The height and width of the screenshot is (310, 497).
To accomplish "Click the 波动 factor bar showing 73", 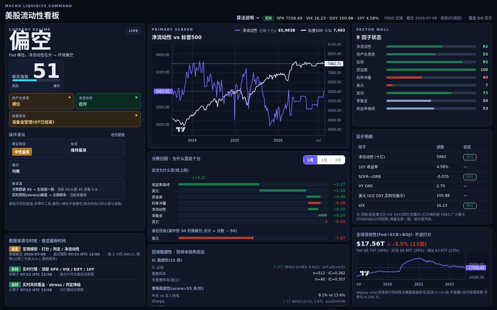I will [x=431, y=93].
